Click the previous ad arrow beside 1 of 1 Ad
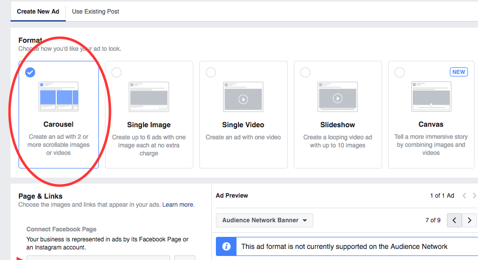Screen dimensions: 478x260 point(464,196)
